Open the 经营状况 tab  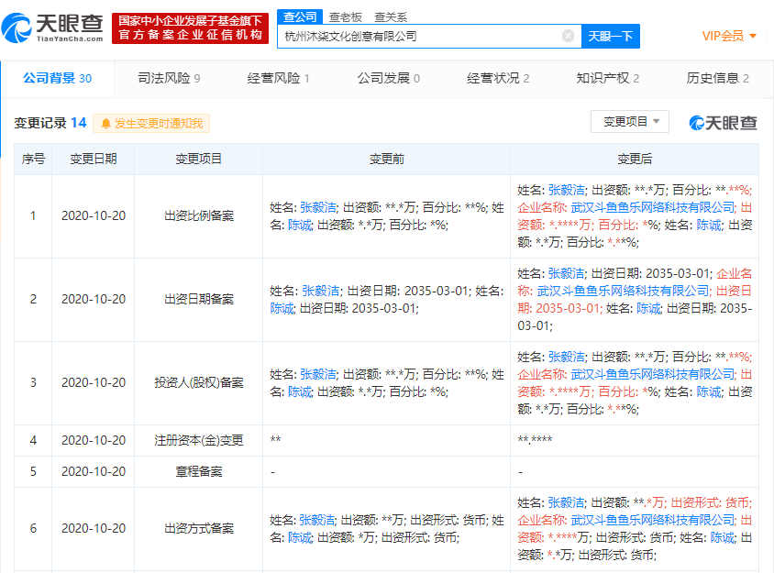[498, 78]
